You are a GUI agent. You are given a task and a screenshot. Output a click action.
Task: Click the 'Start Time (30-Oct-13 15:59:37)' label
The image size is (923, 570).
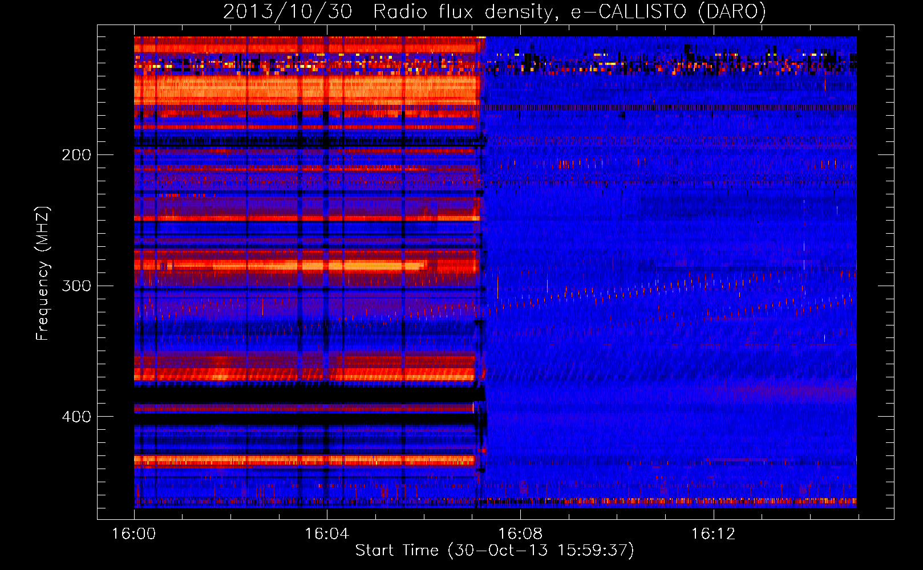point(495,551)
